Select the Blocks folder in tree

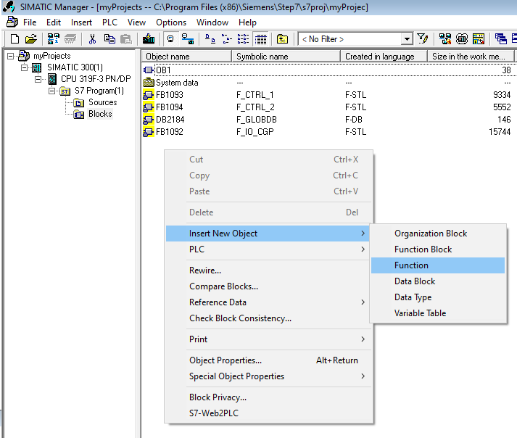[x=100, y=114]
